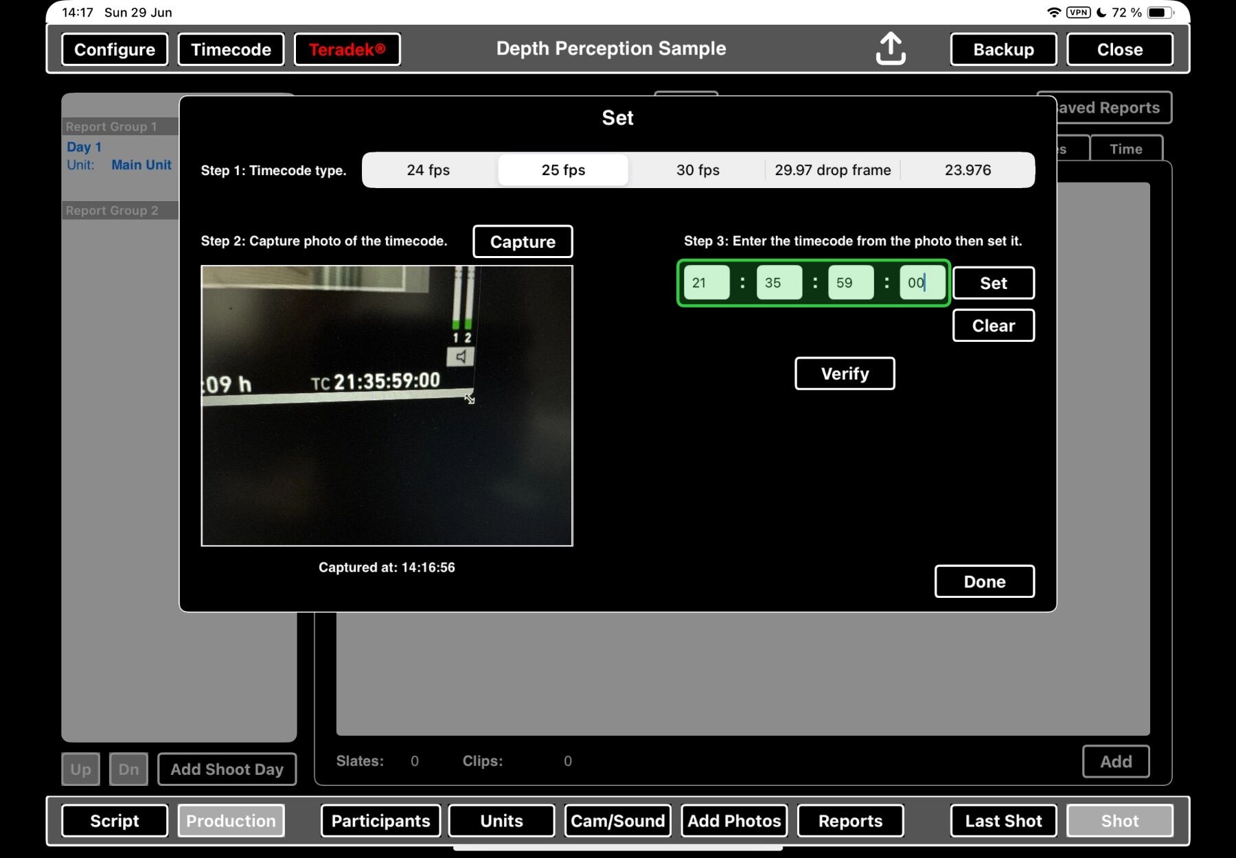Image resolution: width=1236 pixels, height=858 pixels.
Task: Tap the red Teradek button
Action: tap(347, 49)
